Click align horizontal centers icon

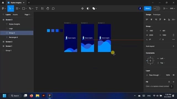151,20
